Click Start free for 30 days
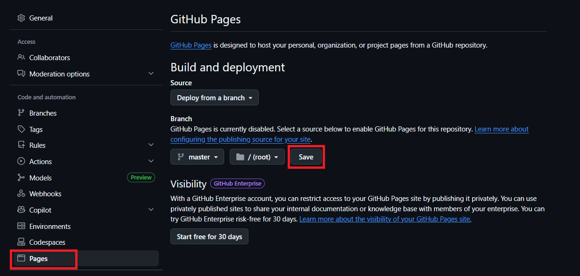Image resolution: width=580 pixels, height=276 pixels. (209, 237)
